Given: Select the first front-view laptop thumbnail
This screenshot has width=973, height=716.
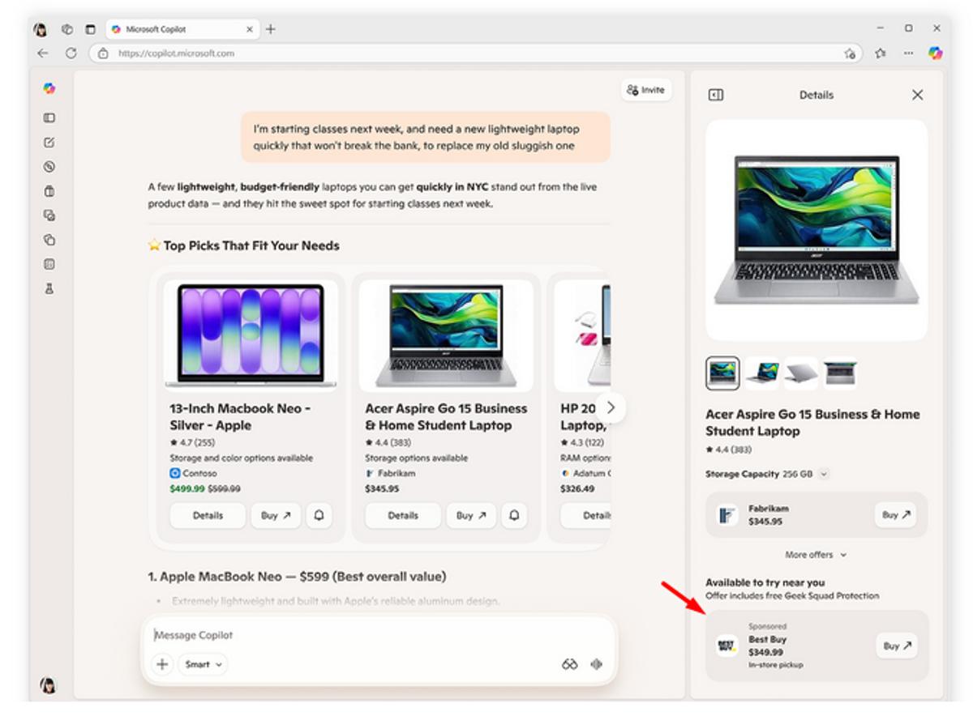Looking at the screenshot, I should [x=723, y=373].
